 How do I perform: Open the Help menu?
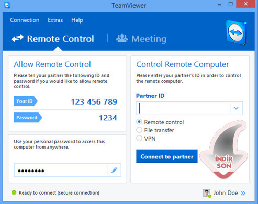(x=77, y=20)
